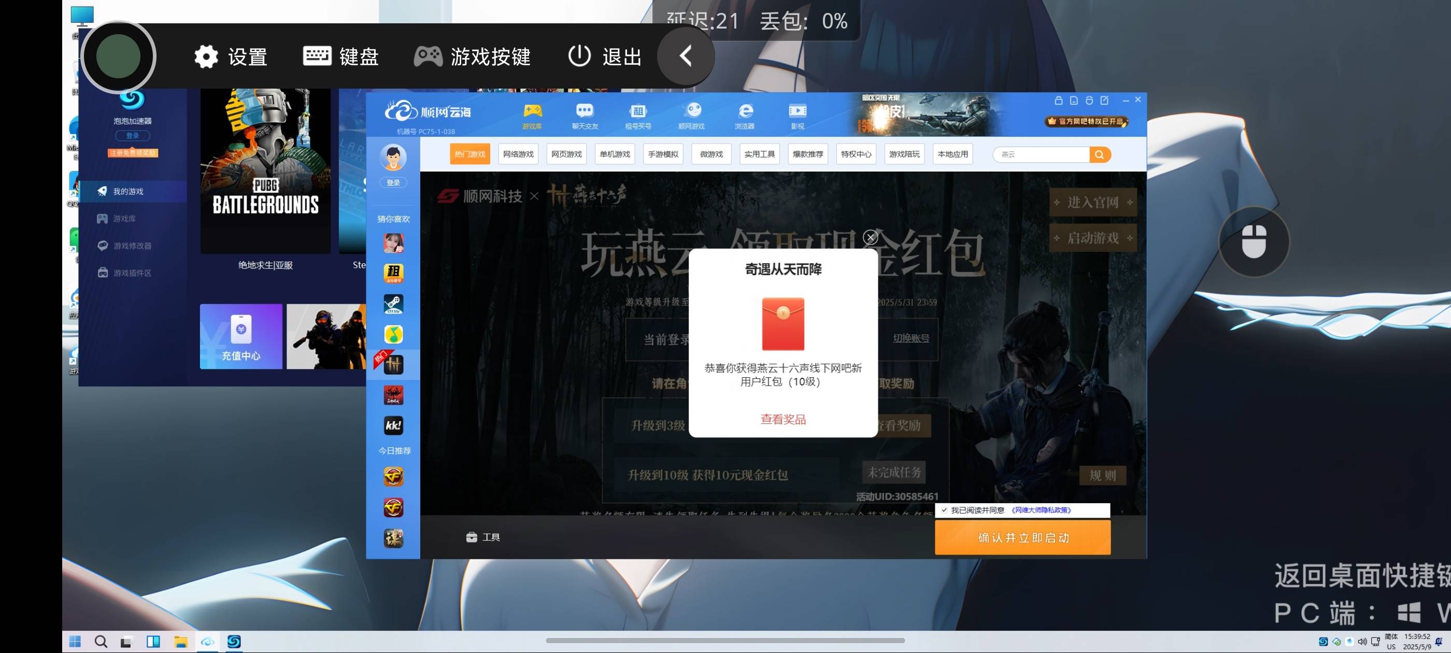The image size is (1451, 653).
Task: Click the 规则 button
Action: click(x=1102, y=475)
